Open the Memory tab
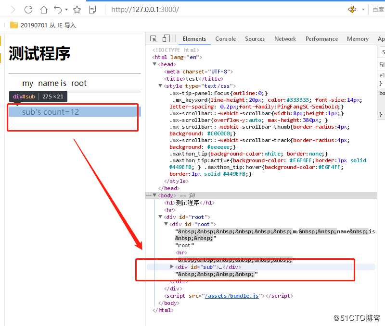 click(x=358, y=39)
